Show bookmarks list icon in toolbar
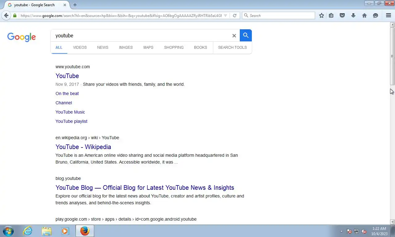 point(331,15)
